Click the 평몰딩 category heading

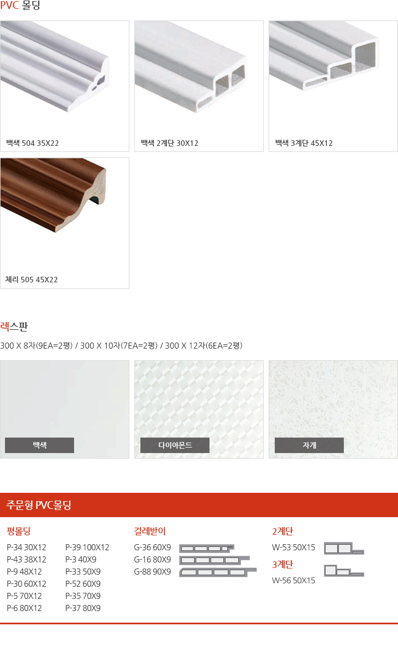click(18, 532)
